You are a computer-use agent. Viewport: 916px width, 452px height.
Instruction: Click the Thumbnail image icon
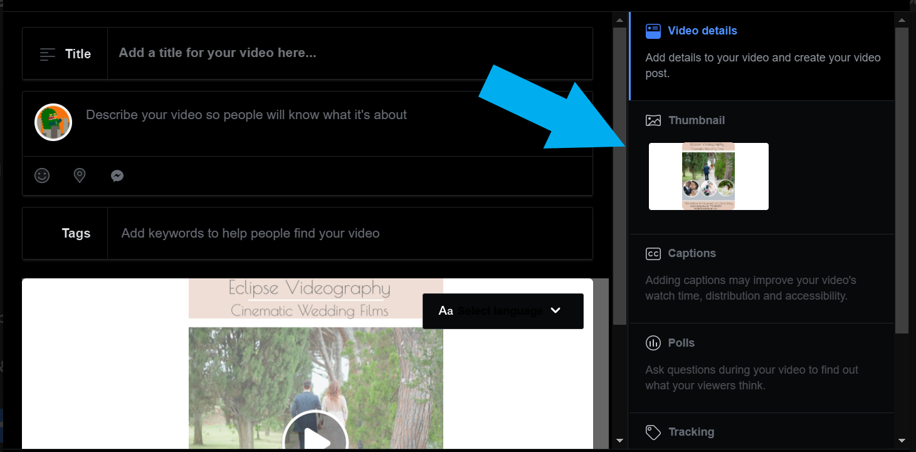(653, 120)
